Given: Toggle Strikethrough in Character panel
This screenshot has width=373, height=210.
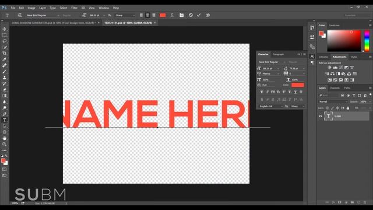Looking at the screenshot, I should click(301, 92).
